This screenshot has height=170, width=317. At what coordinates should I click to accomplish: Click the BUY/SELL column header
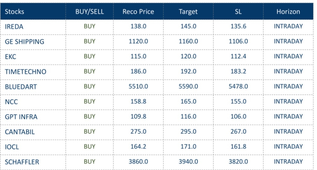pos(89,12)
